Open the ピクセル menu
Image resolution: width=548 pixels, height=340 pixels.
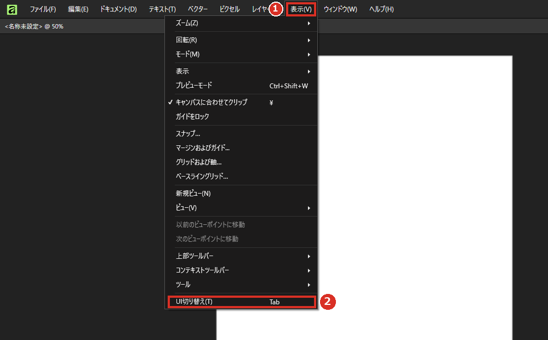[x=229, y=9]
